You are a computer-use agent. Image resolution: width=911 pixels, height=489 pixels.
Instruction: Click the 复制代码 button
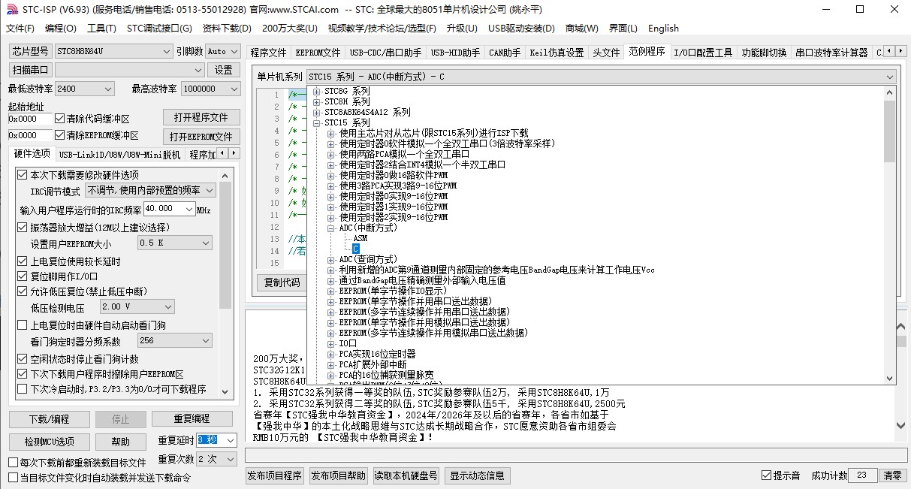click(x=282, y=282)
